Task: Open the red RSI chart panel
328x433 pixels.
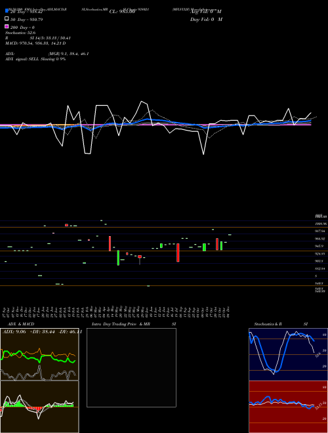Action: pos(288,407)
